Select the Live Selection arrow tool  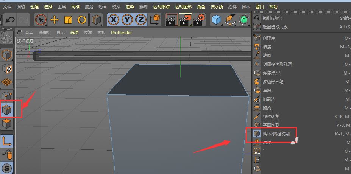[41, 20]
